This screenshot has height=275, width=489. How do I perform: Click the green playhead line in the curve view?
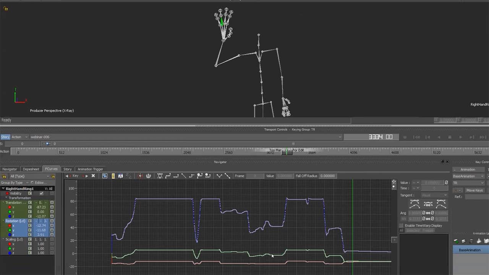[x=352, y=214]
